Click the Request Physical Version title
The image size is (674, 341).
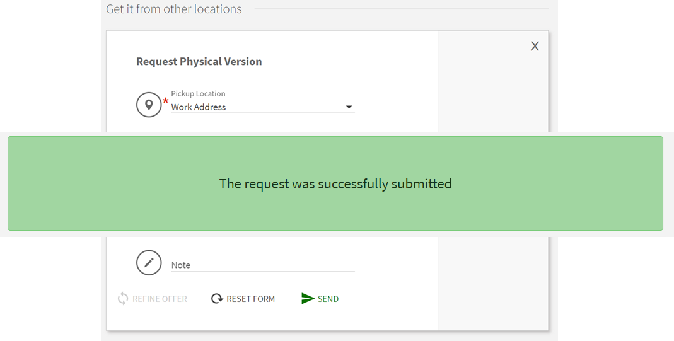click(x=199, y=61)
